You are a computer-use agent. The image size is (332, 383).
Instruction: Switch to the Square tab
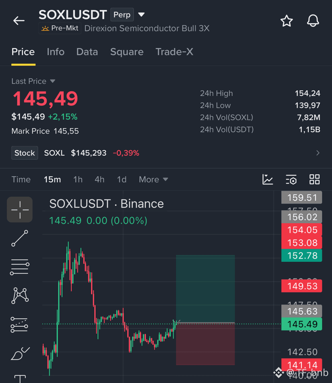pyautogui.click(x=127, y=52)
